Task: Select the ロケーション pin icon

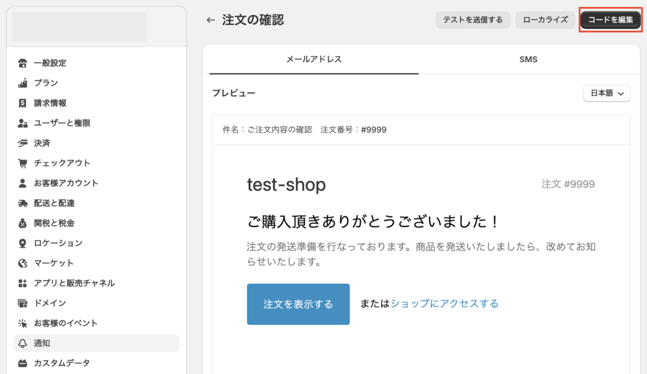Action: 23,243
